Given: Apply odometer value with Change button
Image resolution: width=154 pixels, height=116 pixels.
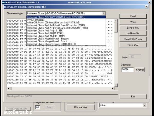Looking at the screenshot, I should pos(140,70).
